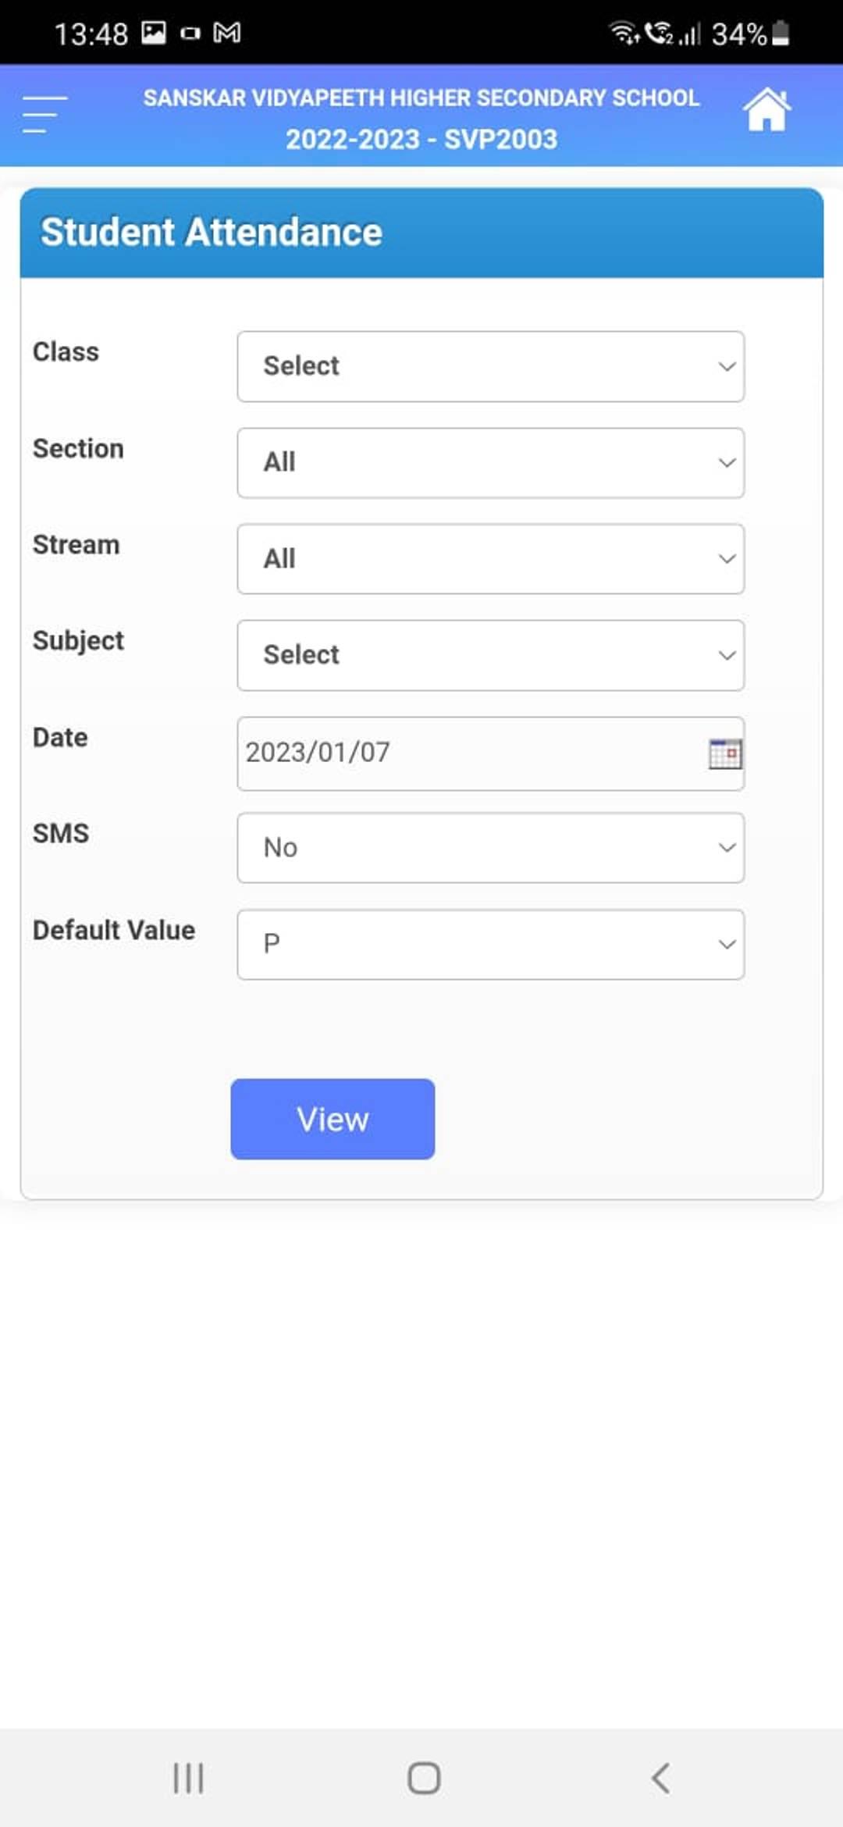Image resolution: width=843 pixels, height=1827 pixels.
Task: Open the hamburger menu icon
Action: [x=44, y=114]
